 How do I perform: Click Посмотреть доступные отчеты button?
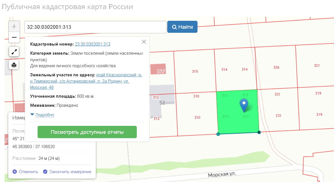tap(87, 132)
